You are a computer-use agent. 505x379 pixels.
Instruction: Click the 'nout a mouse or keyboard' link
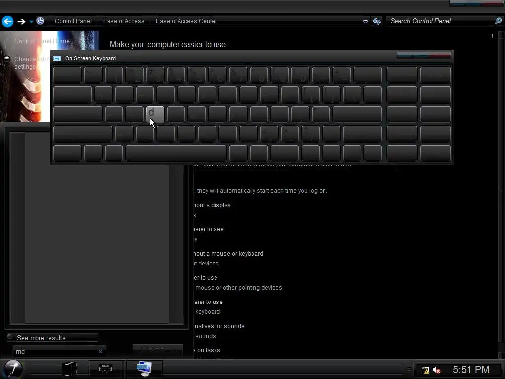tap(228, 254)
